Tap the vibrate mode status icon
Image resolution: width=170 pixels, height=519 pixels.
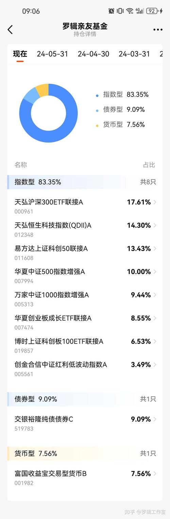tap(120, 11)
